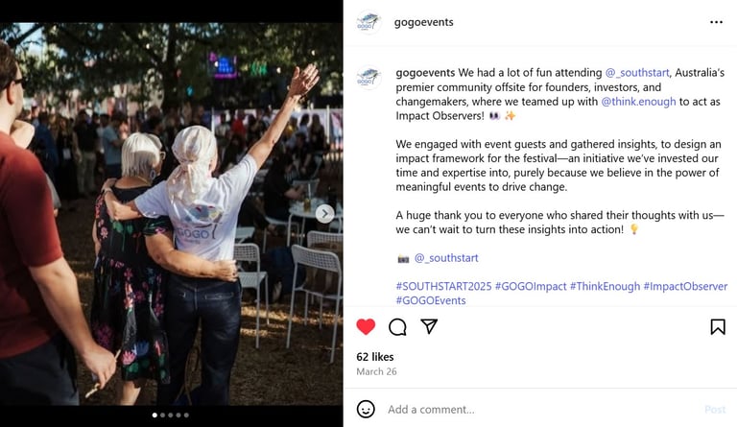Click the @_southstart photo credit link
This screenshot has height=427, width=737.
point(446,258)
